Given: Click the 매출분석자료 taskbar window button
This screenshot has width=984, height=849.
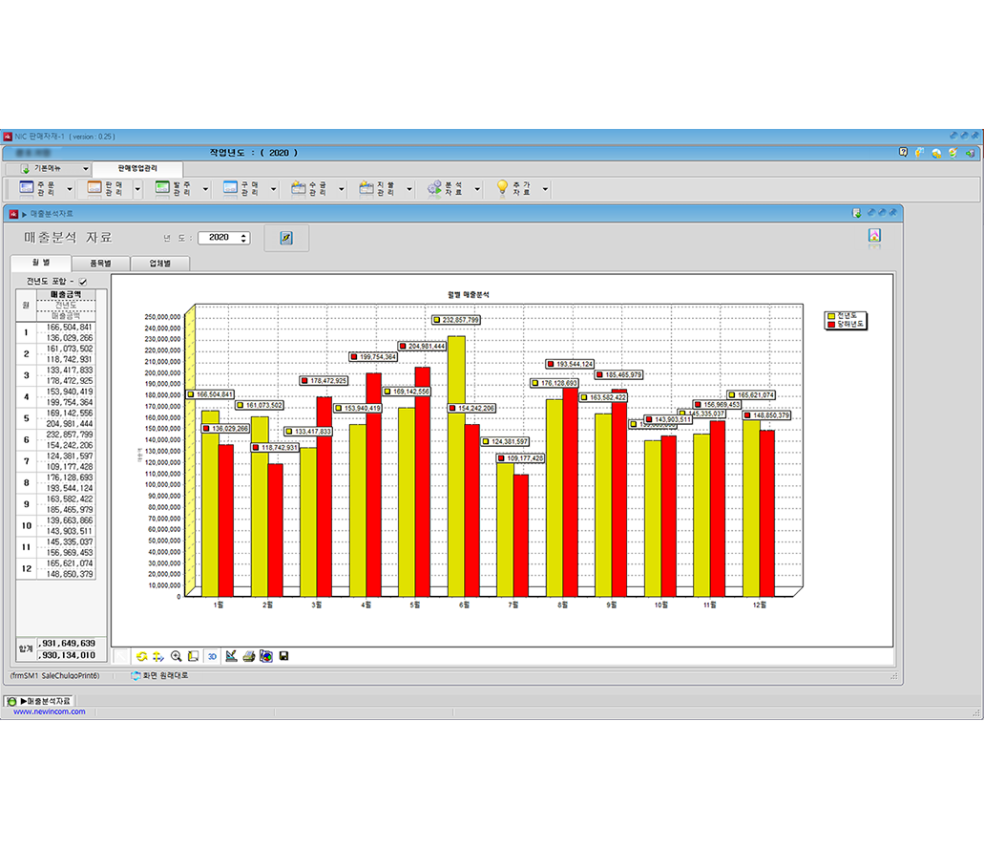Looking at the screenshot, I should (x=41, y=701).
